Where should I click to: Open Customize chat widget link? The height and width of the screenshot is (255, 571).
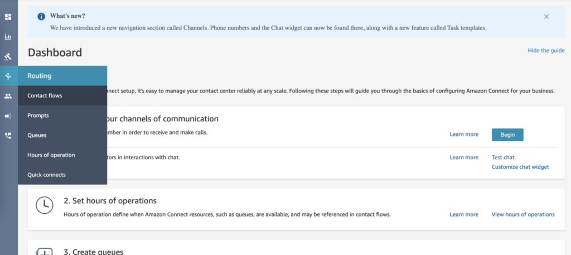coord(520,167)
